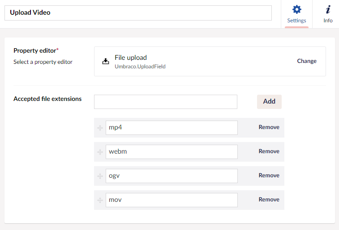Click the File upload download-tray icon
The height and width of the screenshot is (230, 339).
[106, 62]
